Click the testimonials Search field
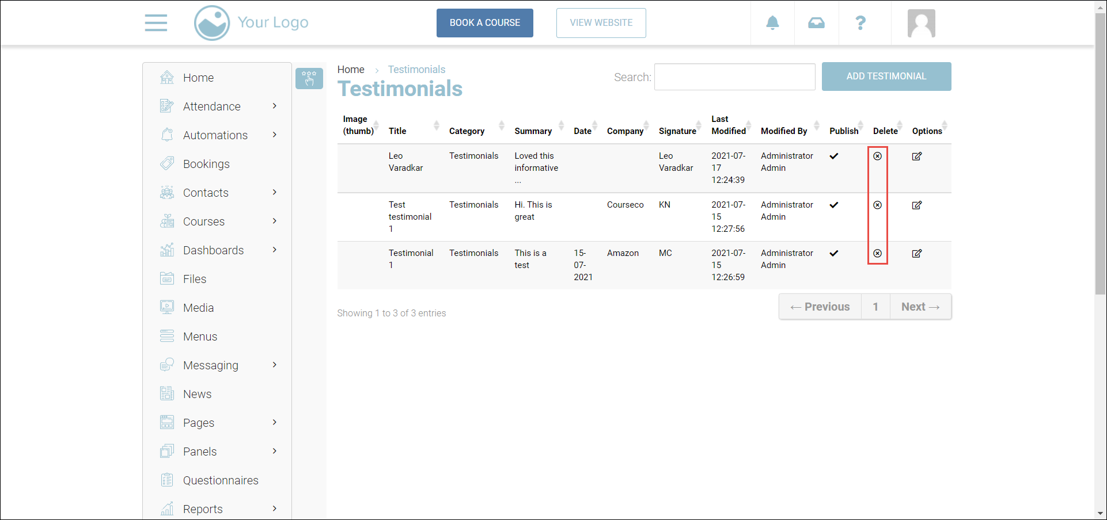Screen dimensions: 1107x520 [734, 77]
